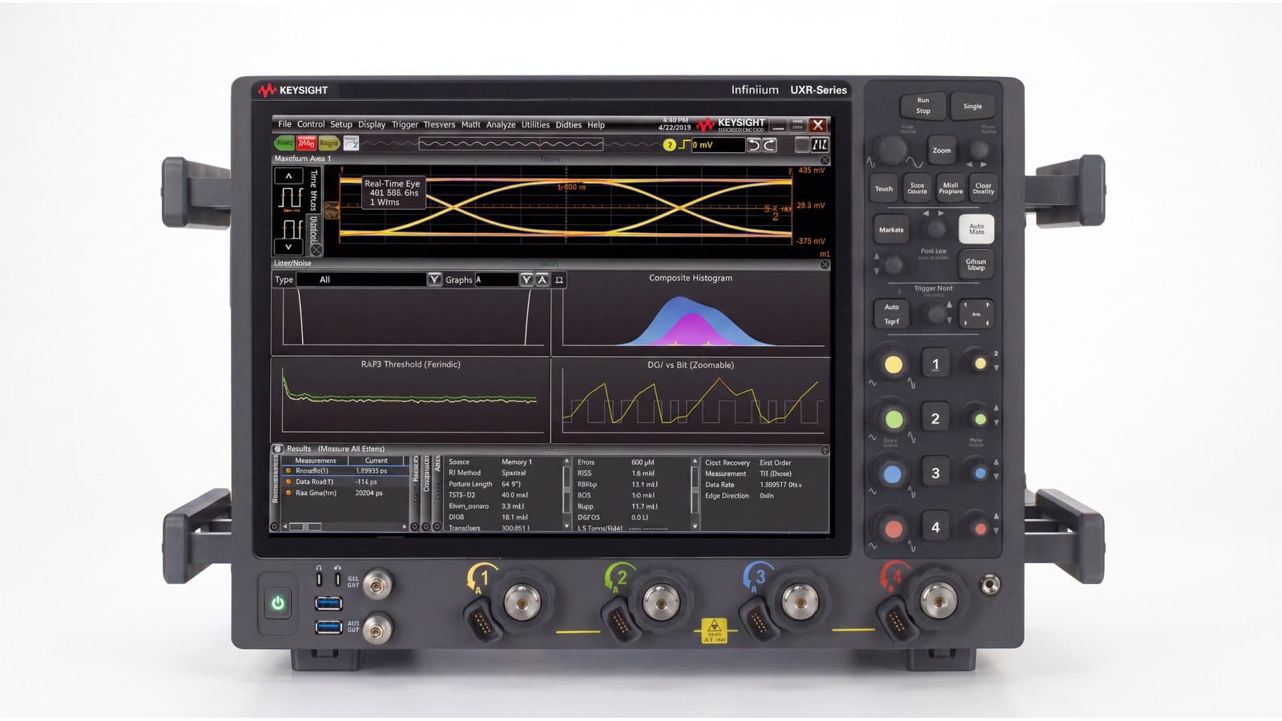Click the Composite Histogram graph
Screen dimensions: 1282x721
(x=691, y=312)
